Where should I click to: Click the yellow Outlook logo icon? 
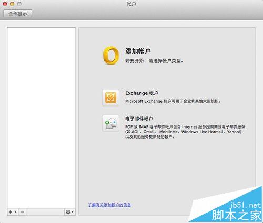pyautogui.click(x=110, y=55)
